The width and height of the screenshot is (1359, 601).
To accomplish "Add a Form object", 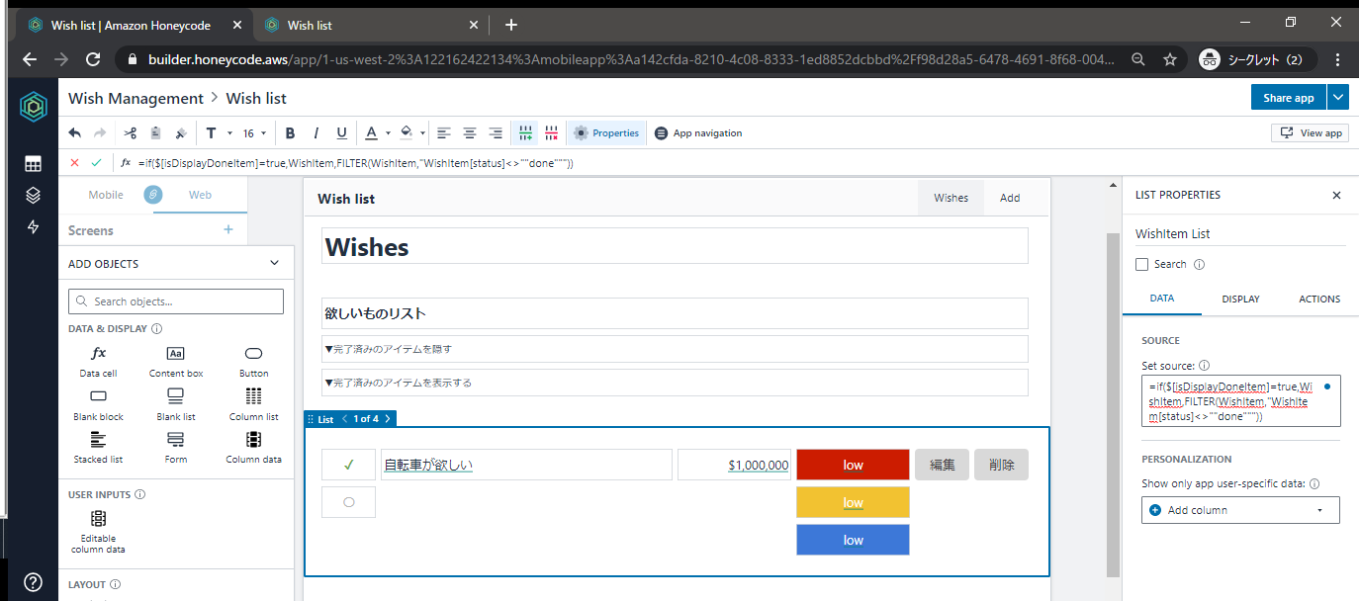I will [x=176, y=447].
